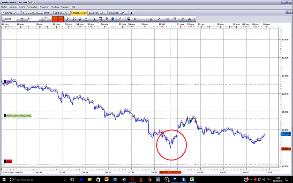
Task: Click the chart scroll icon before its dropdown arrow
Action: coord(86,19)
